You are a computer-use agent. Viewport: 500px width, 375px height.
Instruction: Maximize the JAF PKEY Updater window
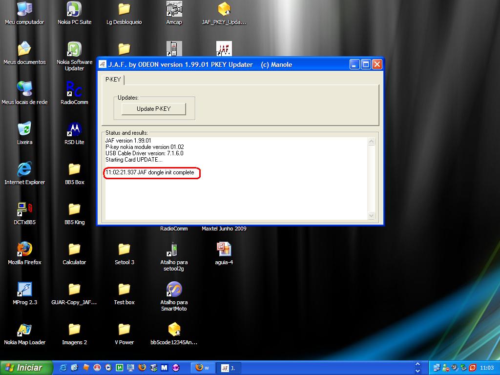point(366,64)
